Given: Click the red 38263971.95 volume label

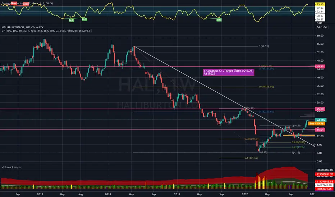Looking at the screenshot, I should (x=324, y=189).
